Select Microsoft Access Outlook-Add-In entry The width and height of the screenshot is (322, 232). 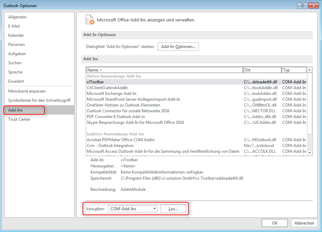pos(196,151)
